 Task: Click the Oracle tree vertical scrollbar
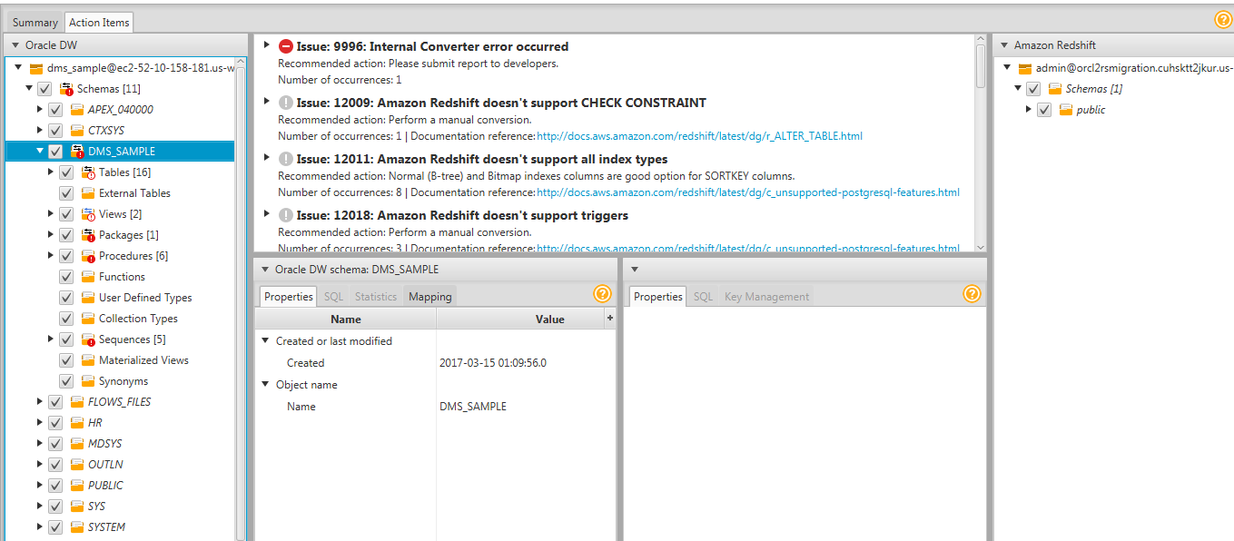(x=241, y=300)
